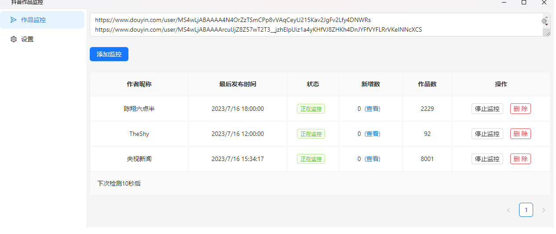Go to pagination page 1
This screenshot has height=234, width=556.
pos(526,210)
